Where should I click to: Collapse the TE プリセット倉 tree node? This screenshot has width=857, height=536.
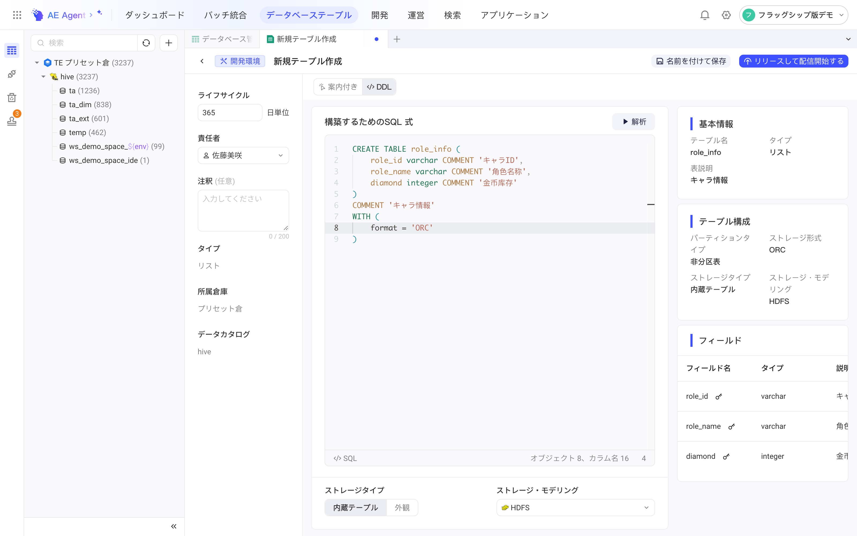(x=37, y=63)
